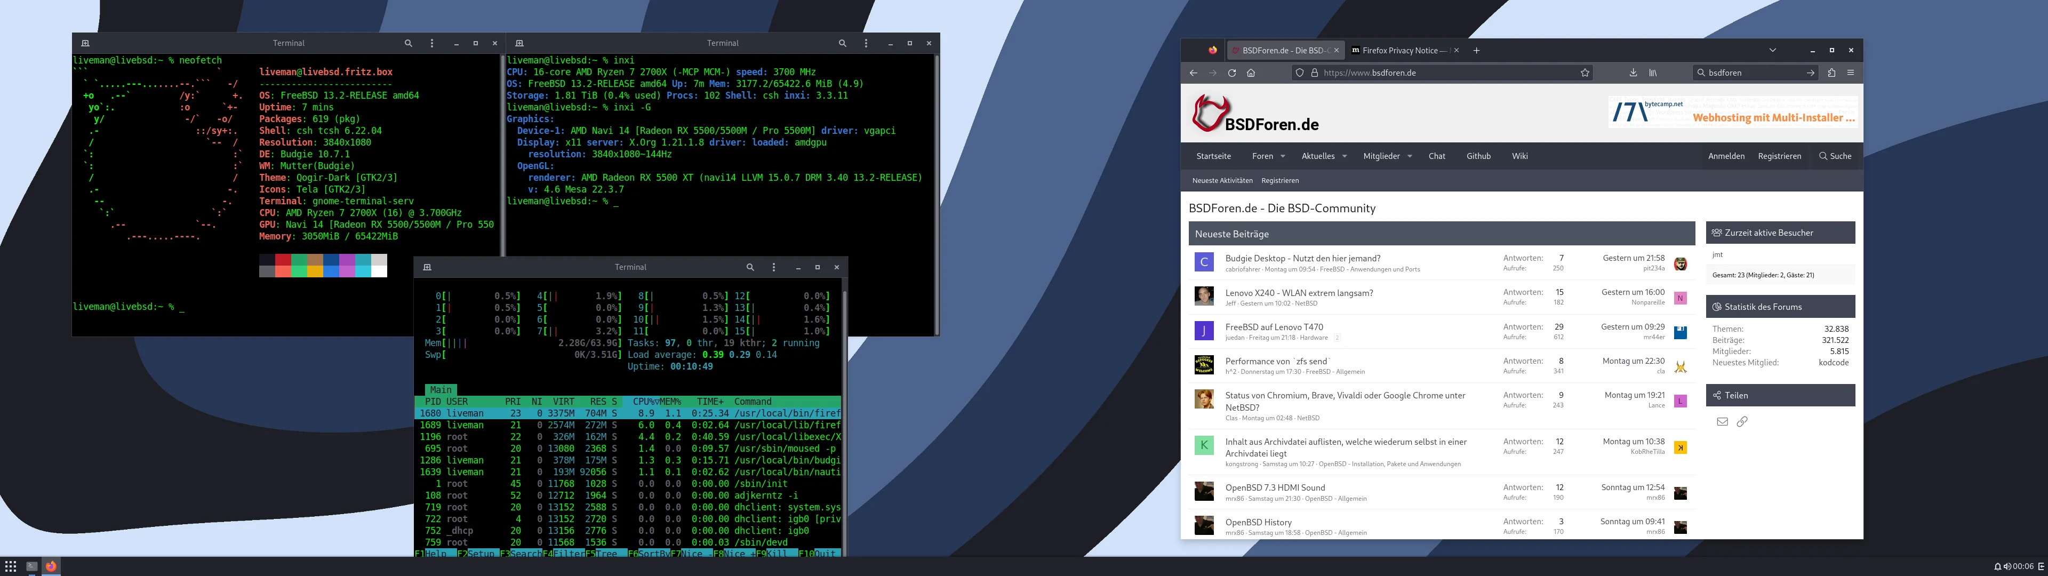Click the Firefox View icon in the tab bar
Viewport: 2048px width, 576px height.
point(1212,50)
